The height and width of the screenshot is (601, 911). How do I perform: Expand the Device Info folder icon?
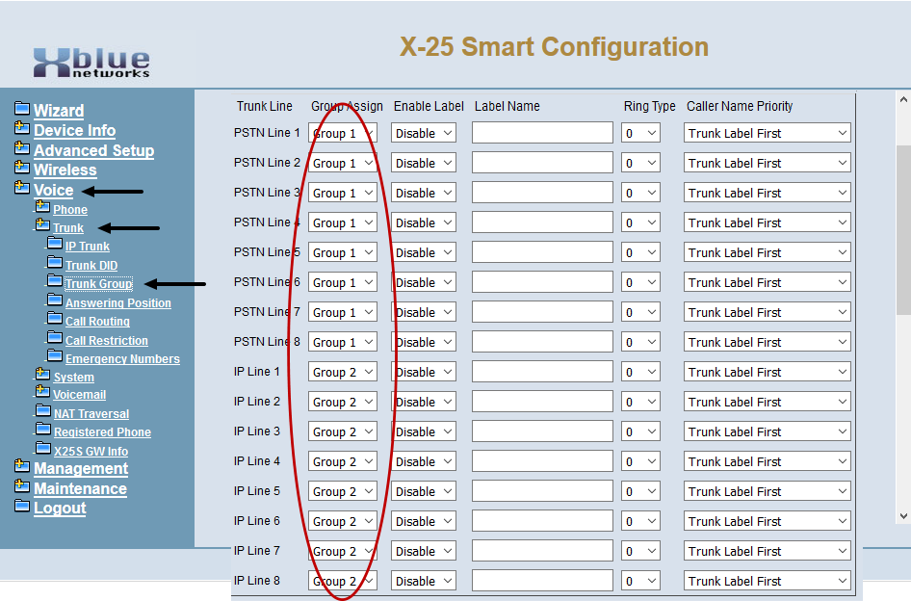22,128
